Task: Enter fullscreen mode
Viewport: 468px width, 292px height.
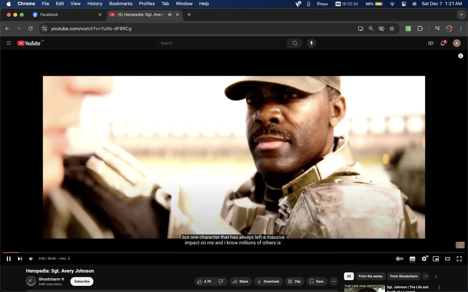Action: (x=459, y=259)
